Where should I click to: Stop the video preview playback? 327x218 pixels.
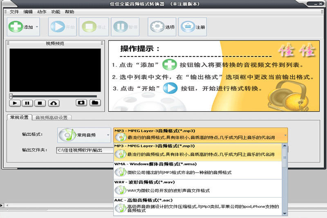click(x=40, y=103)
